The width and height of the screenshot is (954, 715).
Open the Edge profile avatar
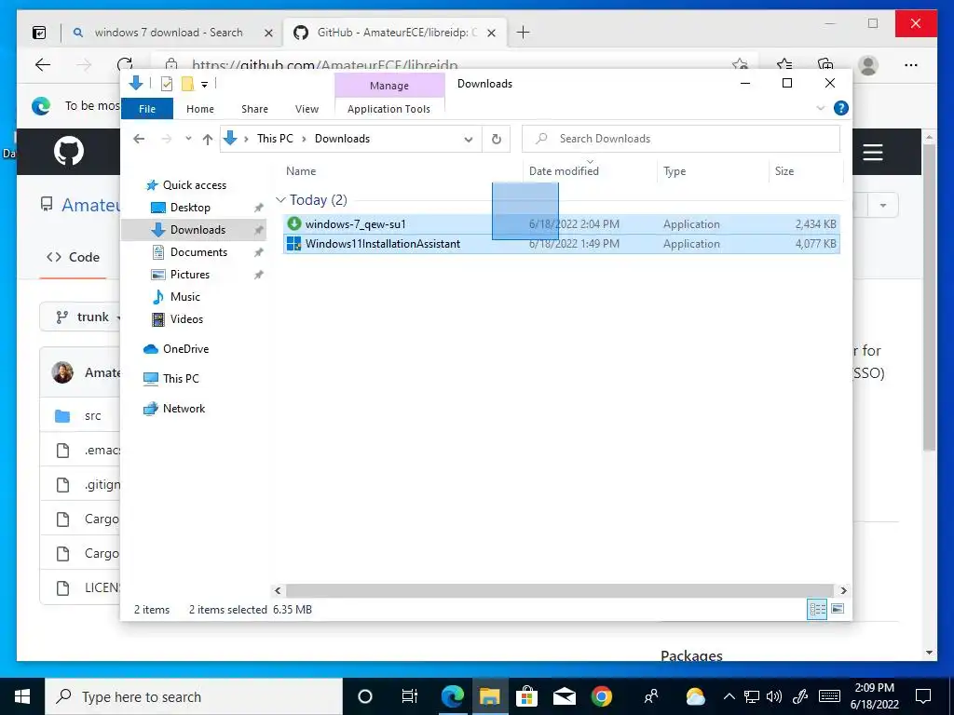coord(868,65)
